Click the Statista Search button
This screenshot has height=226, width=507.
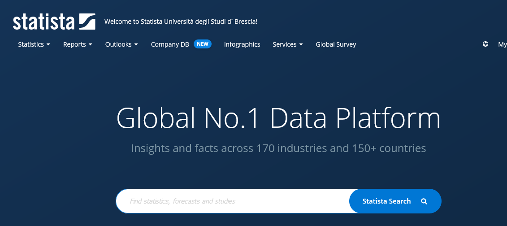395,201
